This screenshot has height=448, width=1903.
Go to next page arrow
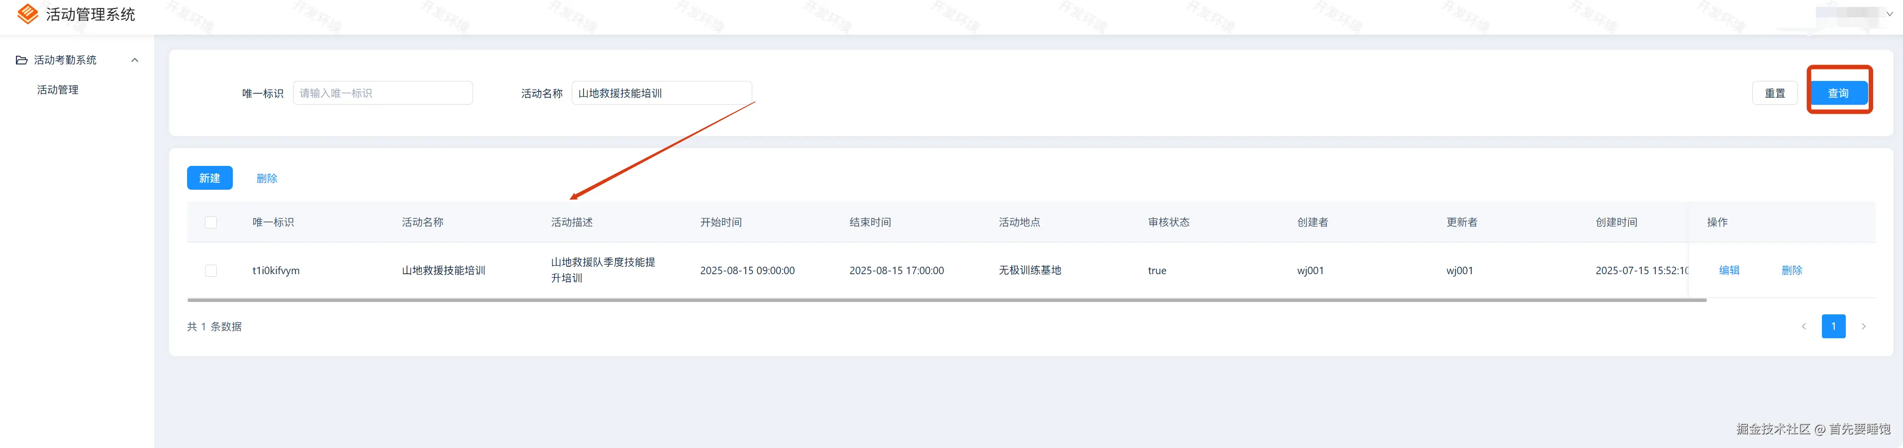pos(1863,326)
